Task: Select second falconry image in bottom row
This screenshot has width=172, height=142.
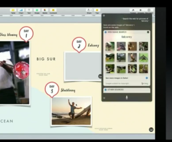Action: [121, 69]
